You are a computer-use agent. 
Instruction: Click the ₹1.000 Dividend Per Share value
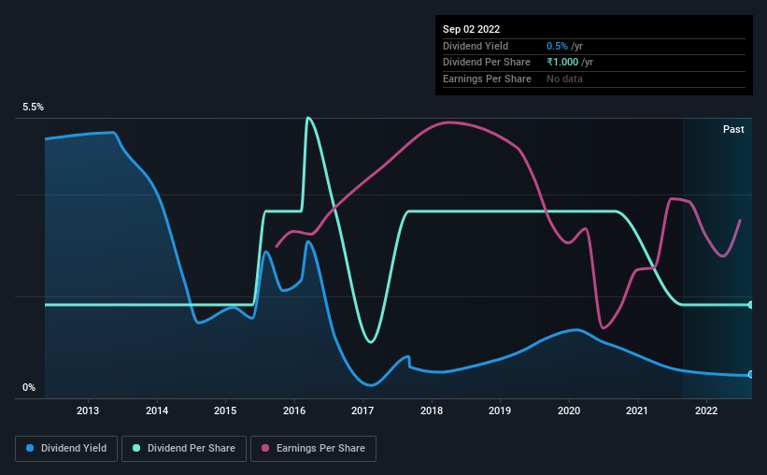562,63
